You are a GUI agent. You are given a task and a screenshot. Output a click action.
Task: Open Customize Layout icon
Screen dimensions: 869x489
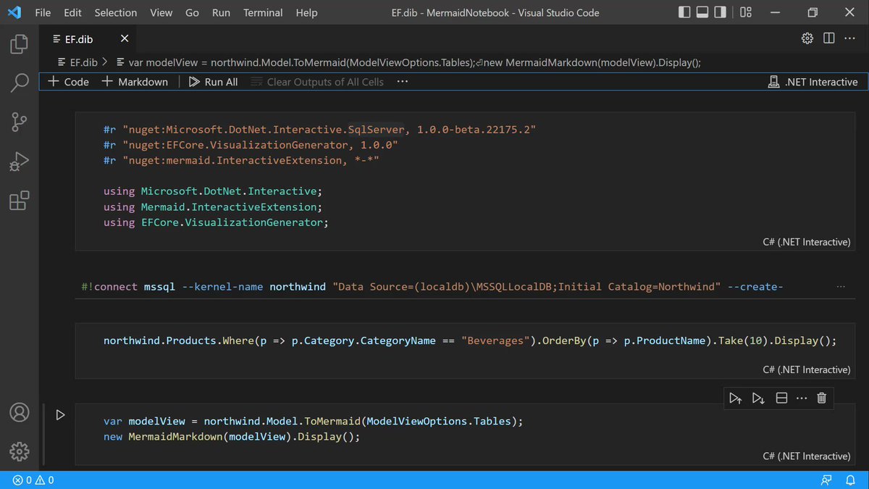745,12
